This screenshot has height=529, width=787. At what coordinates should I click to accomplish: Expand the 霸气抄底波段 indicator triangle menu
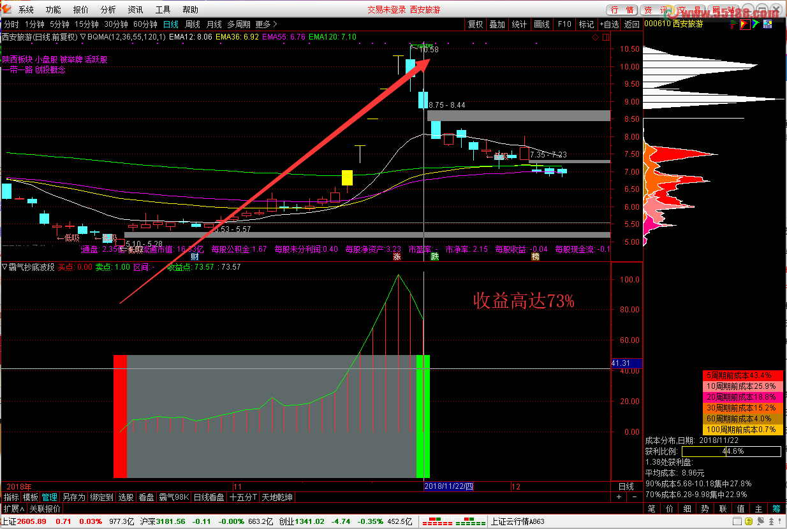[x=4, y=267]
